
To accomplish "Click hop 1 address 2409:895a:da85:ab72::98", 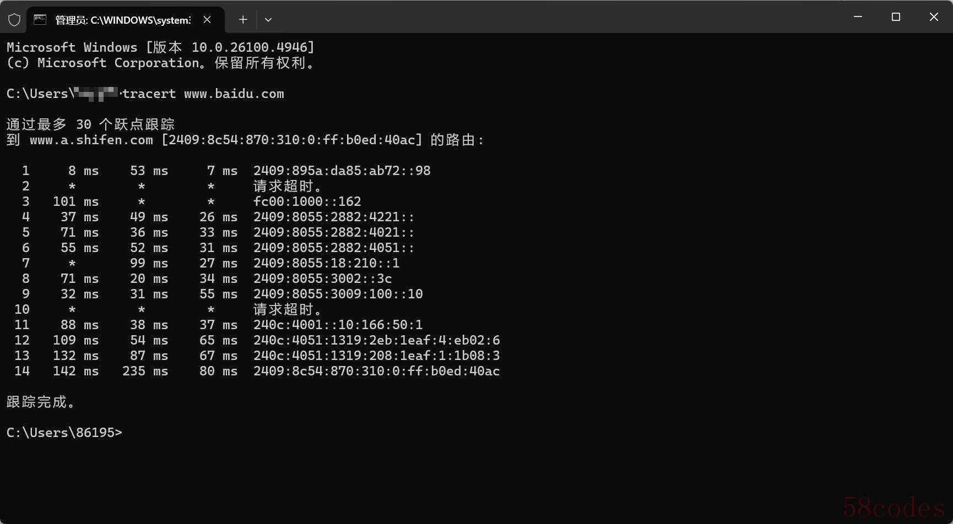I will point(342,171).
